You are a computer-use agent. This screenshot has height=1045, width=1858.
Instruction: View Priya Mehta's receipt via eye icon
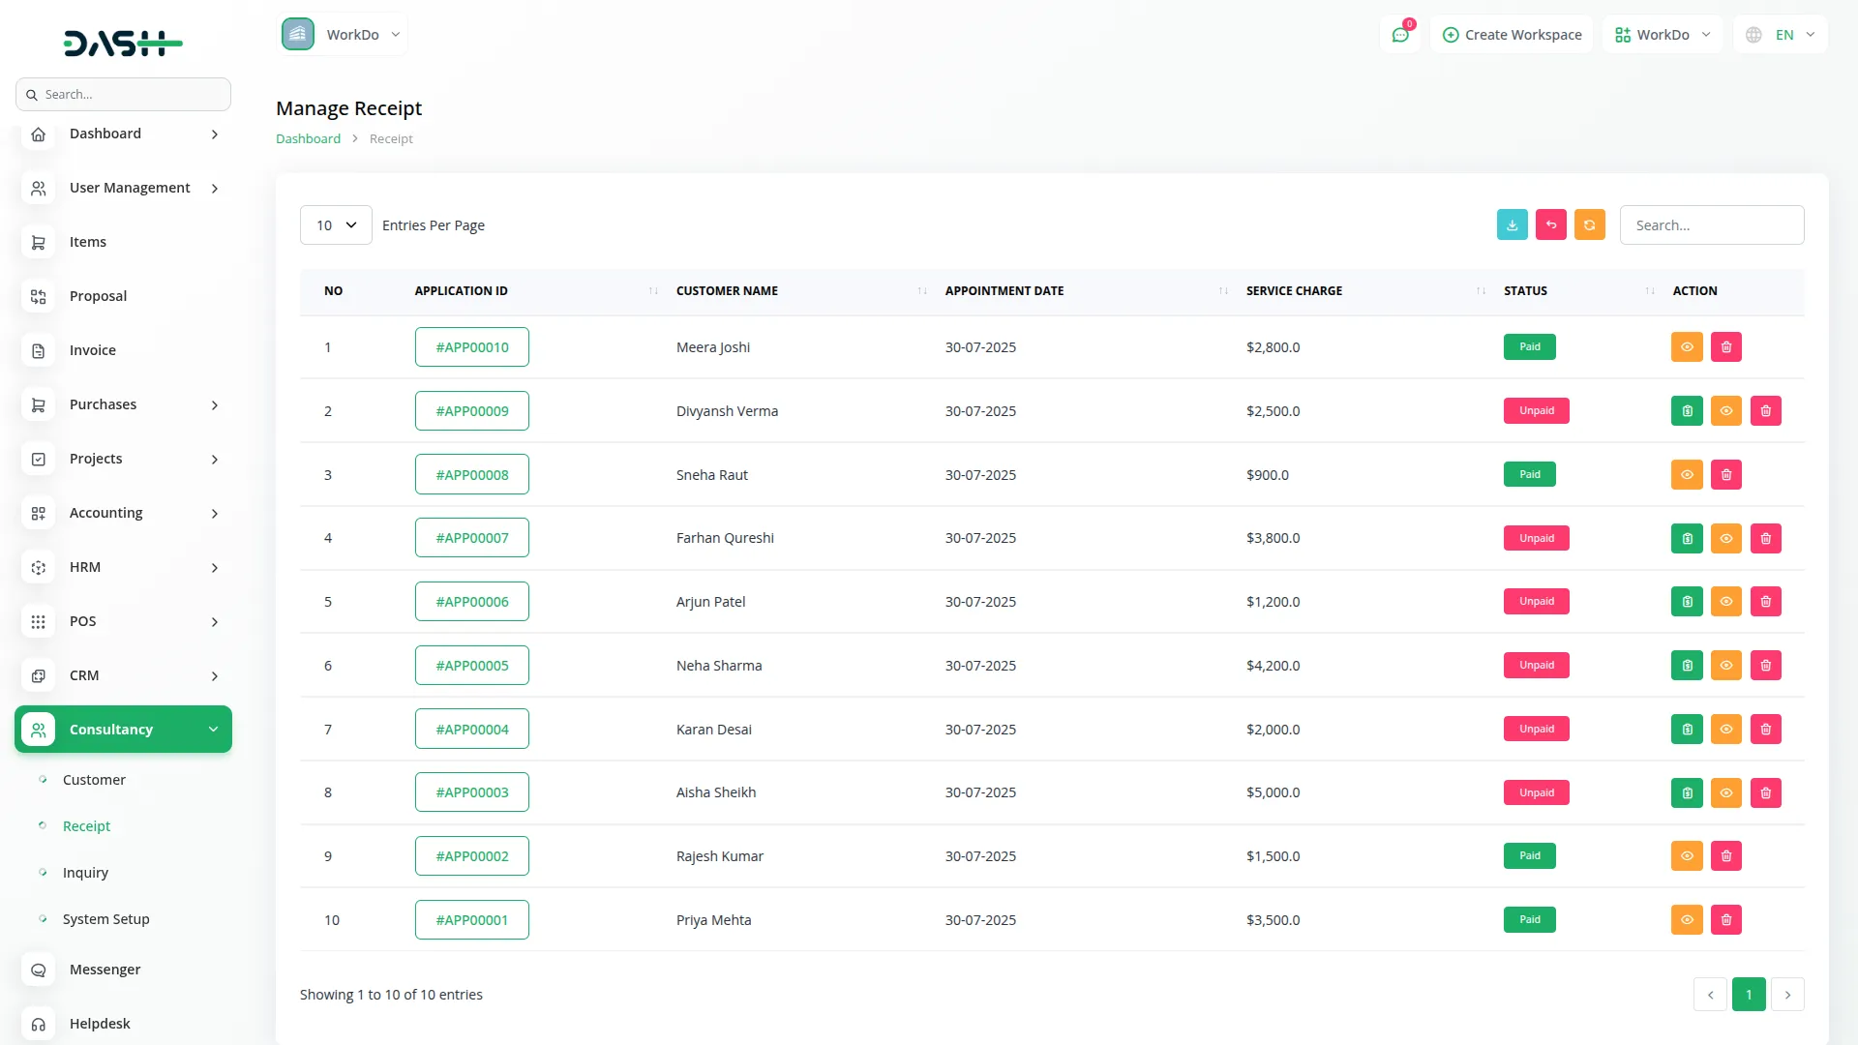point(1687,920)
